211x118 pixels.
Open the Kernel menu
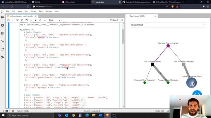[33, 11]
